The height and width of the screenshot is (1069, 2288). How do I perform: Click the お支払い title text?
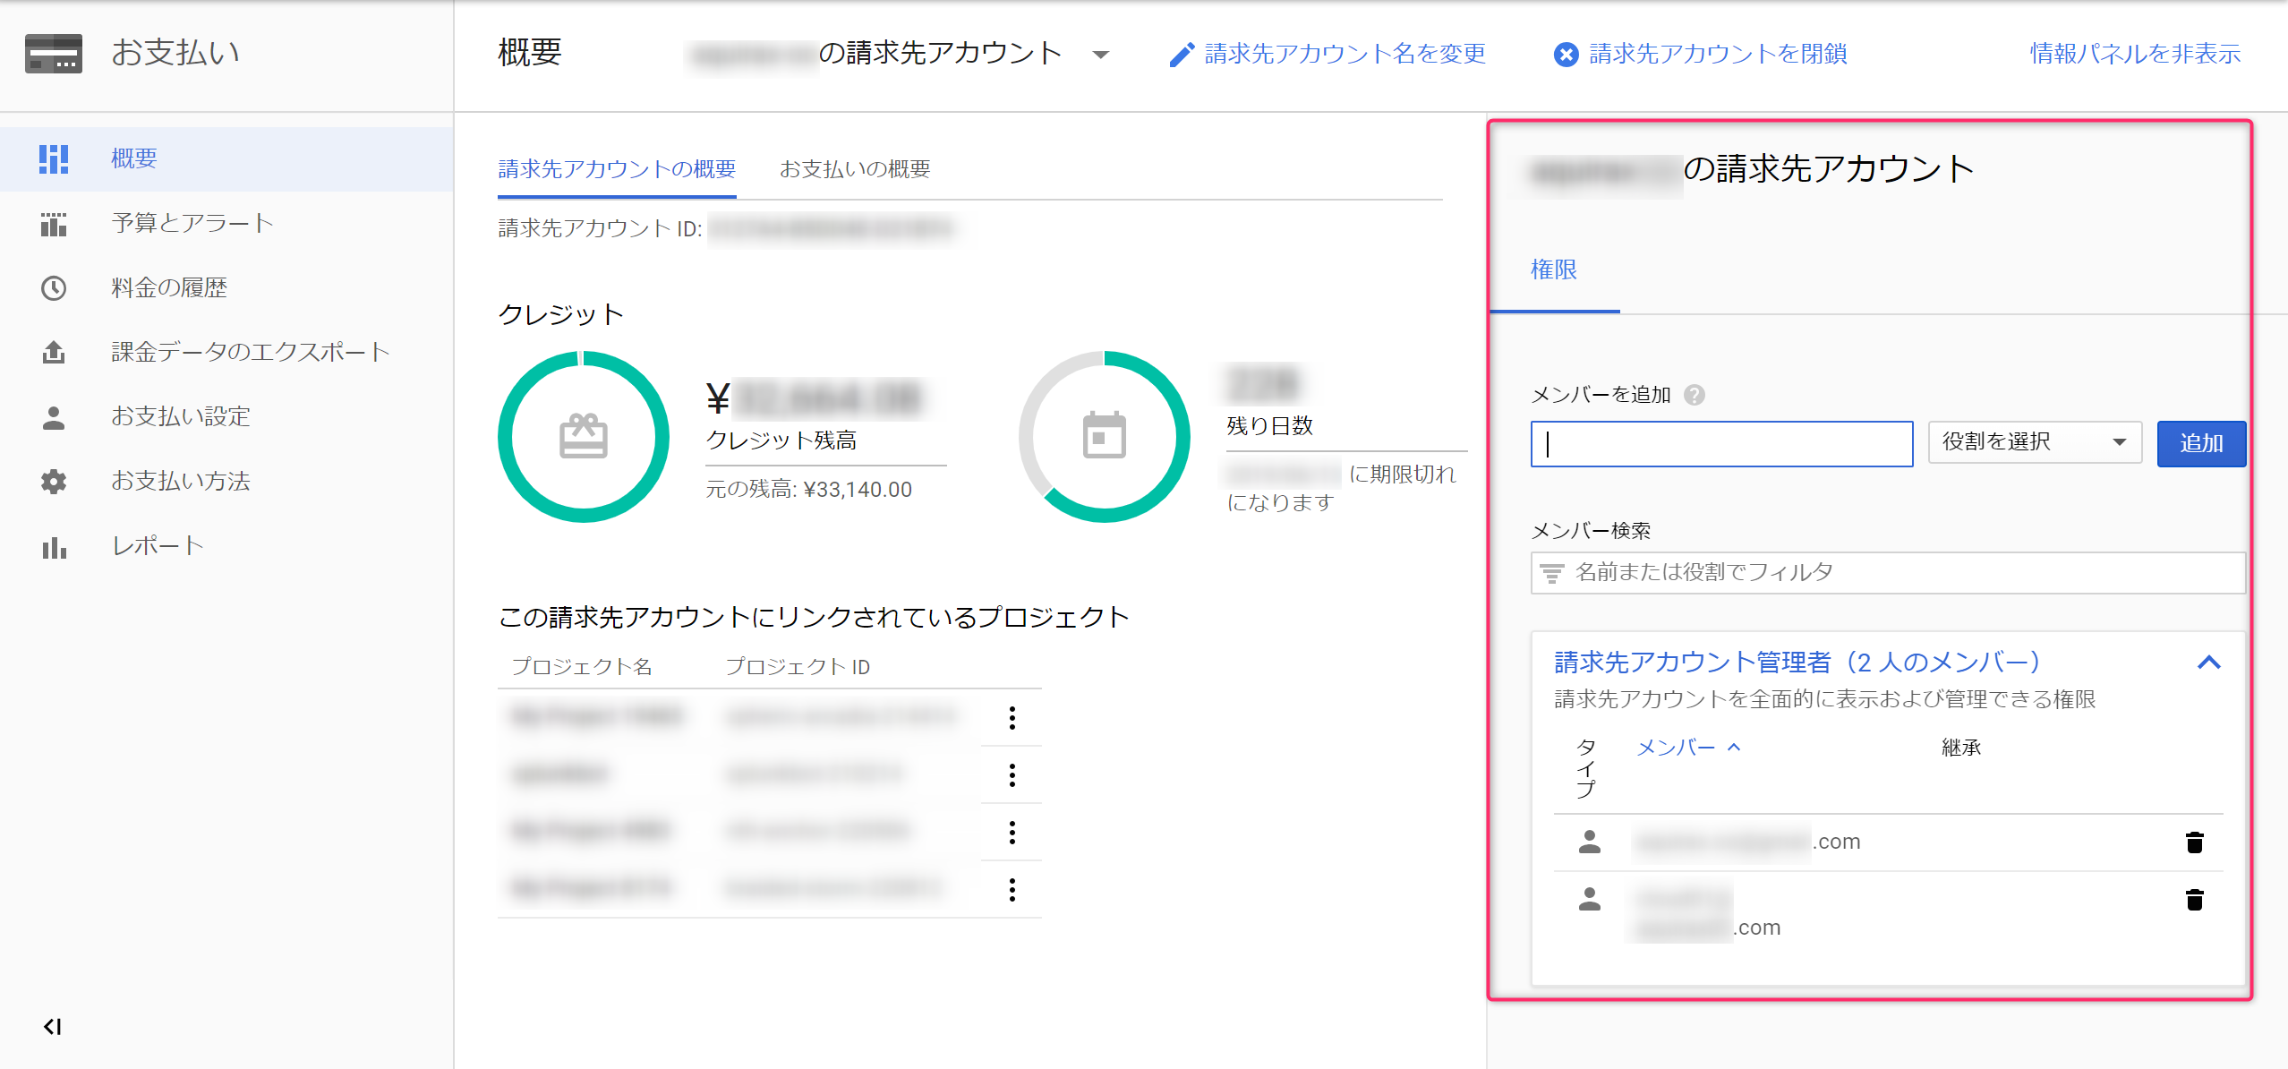175,53
